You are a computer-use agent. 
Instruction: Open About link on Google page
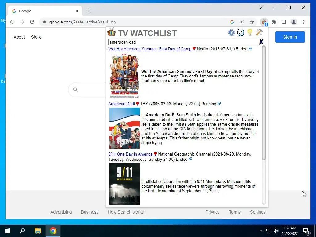[x=19, y=37]
